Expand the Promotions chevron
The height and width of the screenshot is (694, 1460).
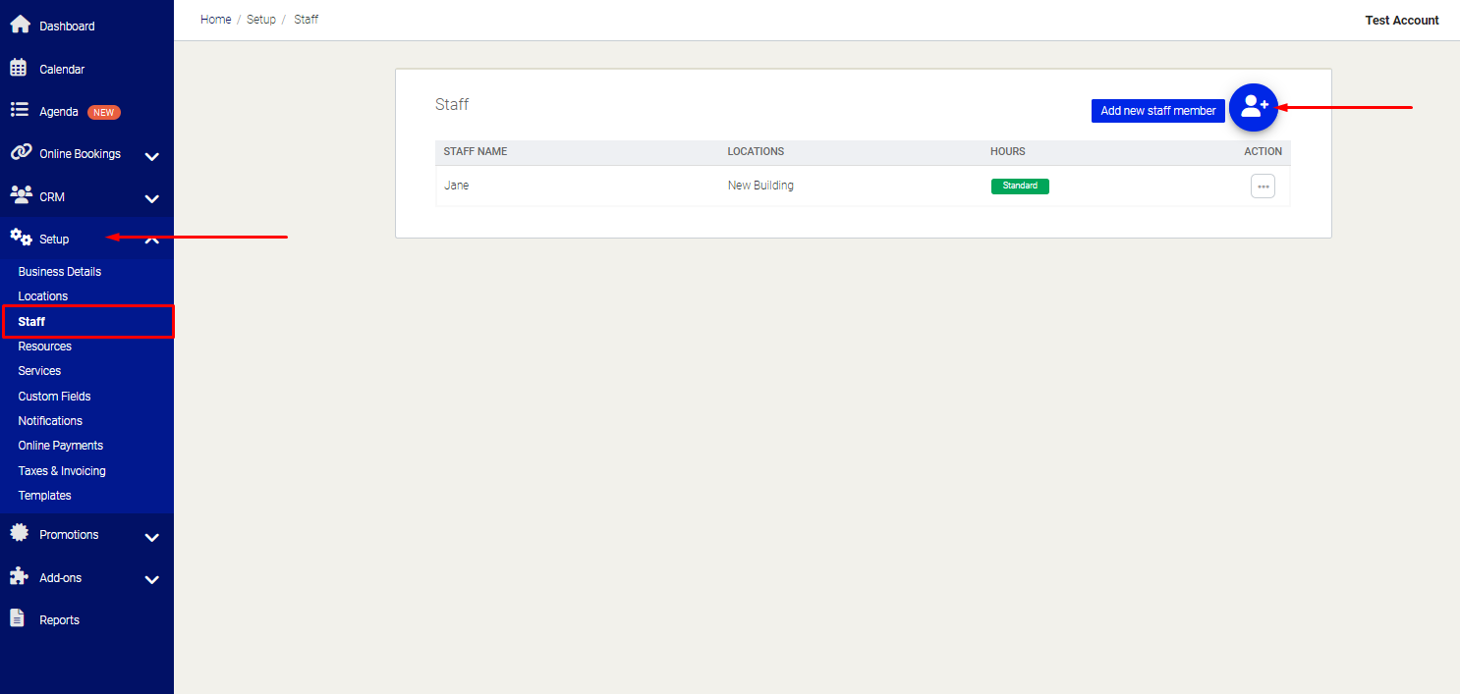coord(152,538)
